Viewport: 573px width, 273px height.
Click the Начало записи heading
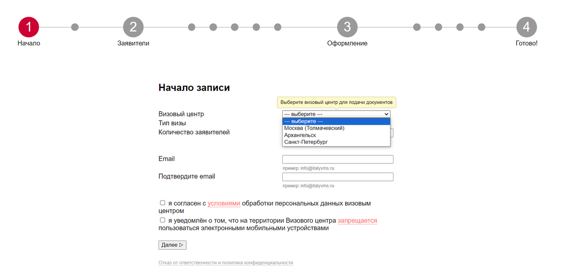click(x=194, y=88)
